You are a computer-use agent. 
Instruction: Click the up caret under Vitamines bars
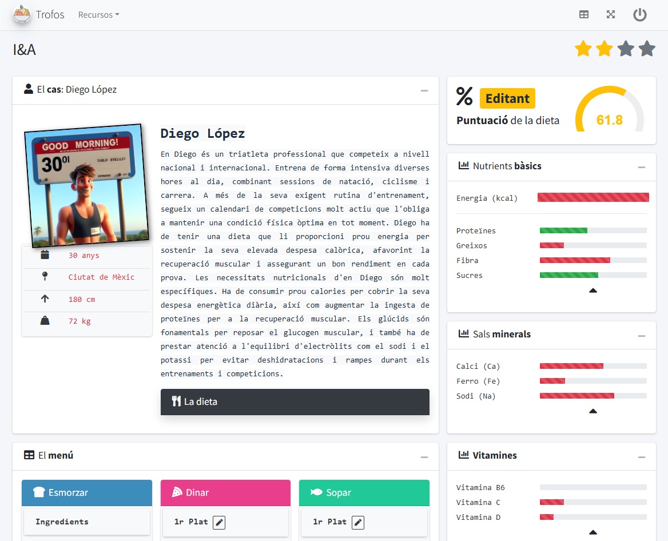[593, 532]
